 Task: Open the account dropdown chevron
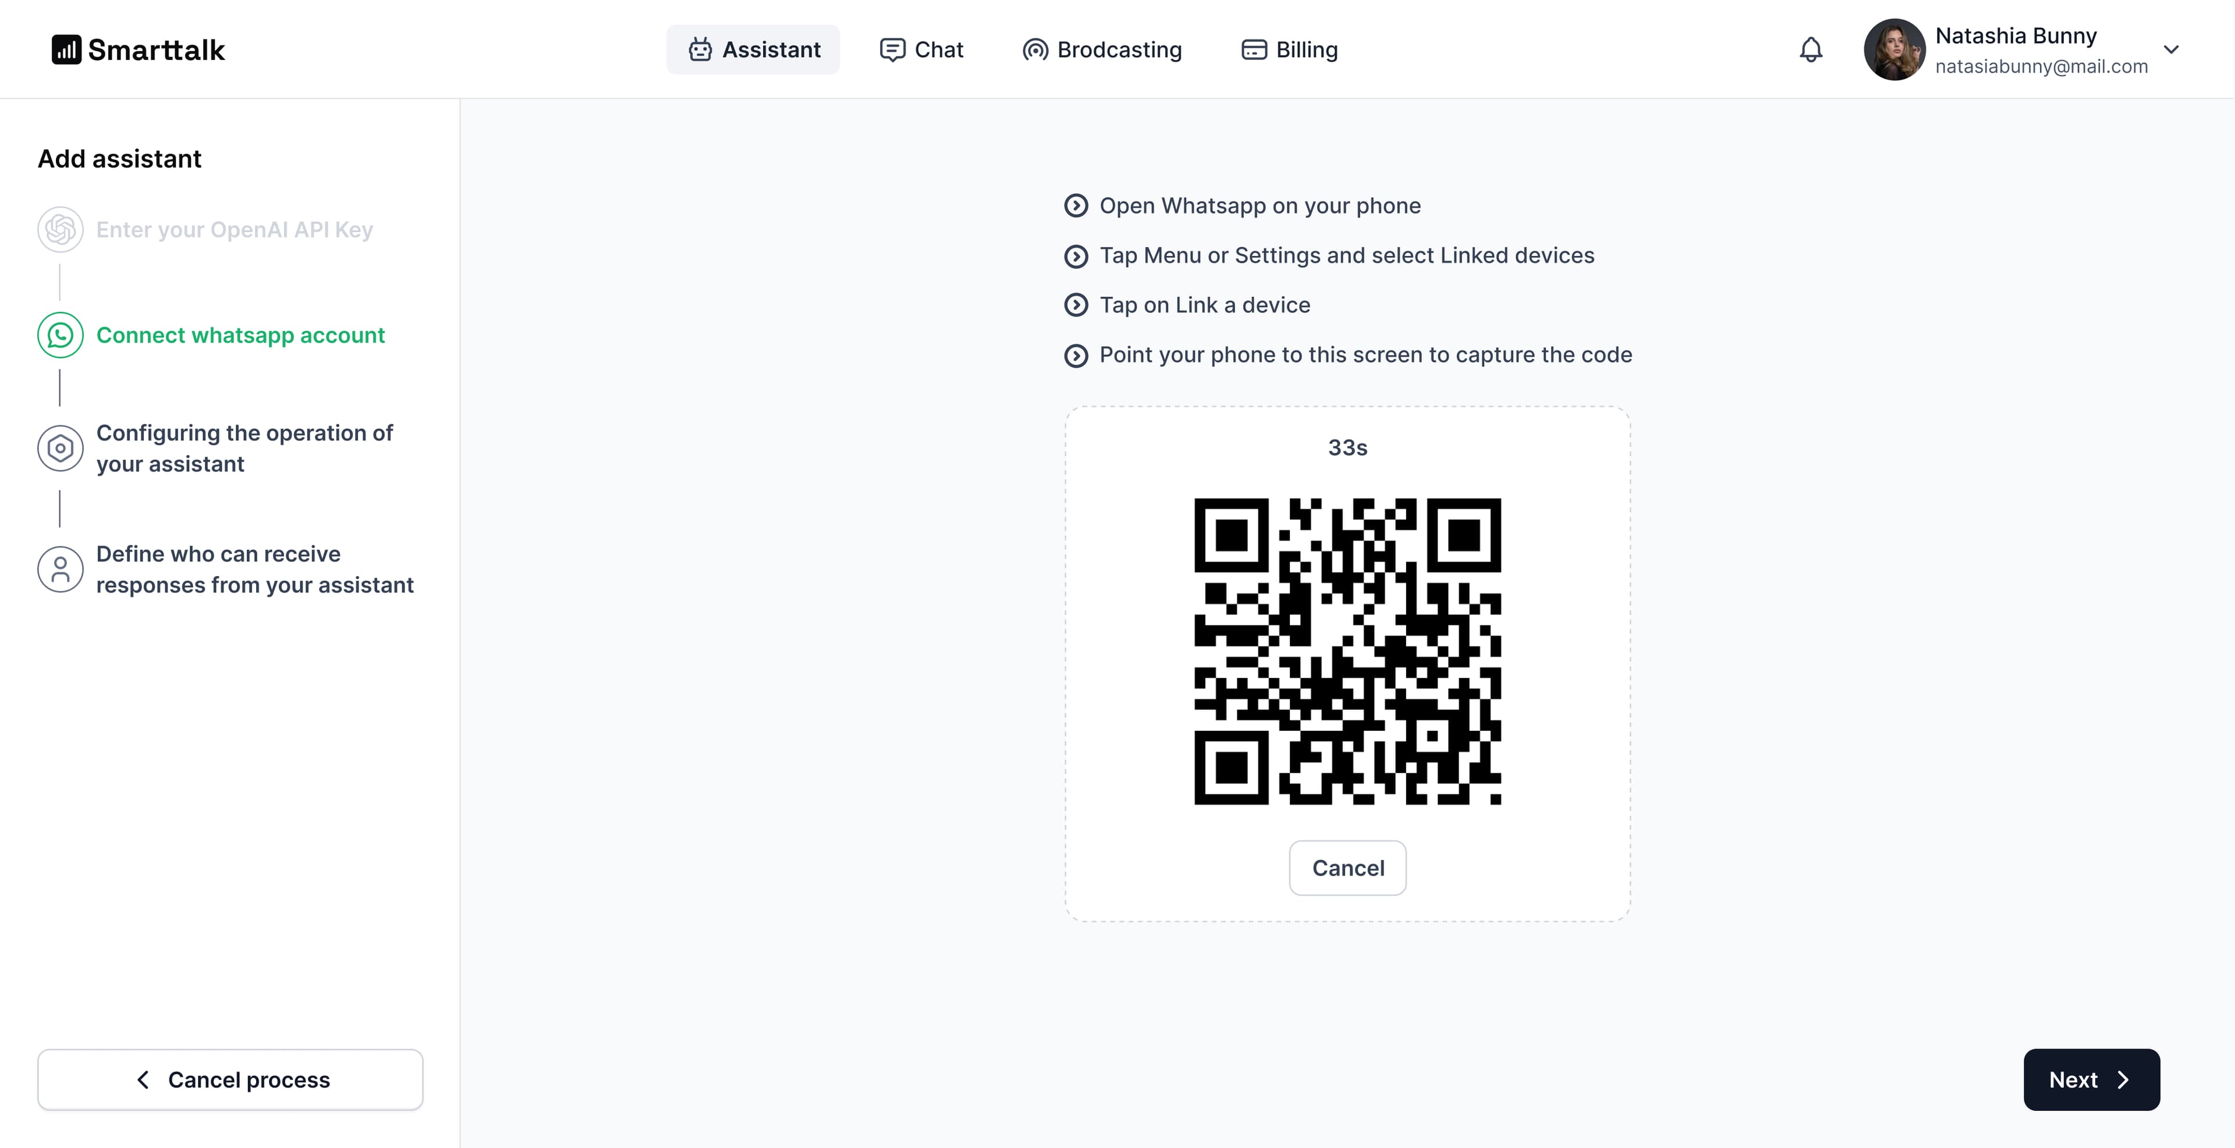(x=2172, y=49)
